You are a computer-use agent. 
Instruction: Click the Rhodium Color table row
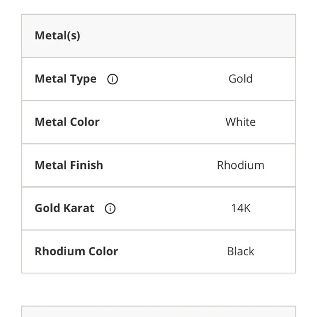click(x=158, y=251)
